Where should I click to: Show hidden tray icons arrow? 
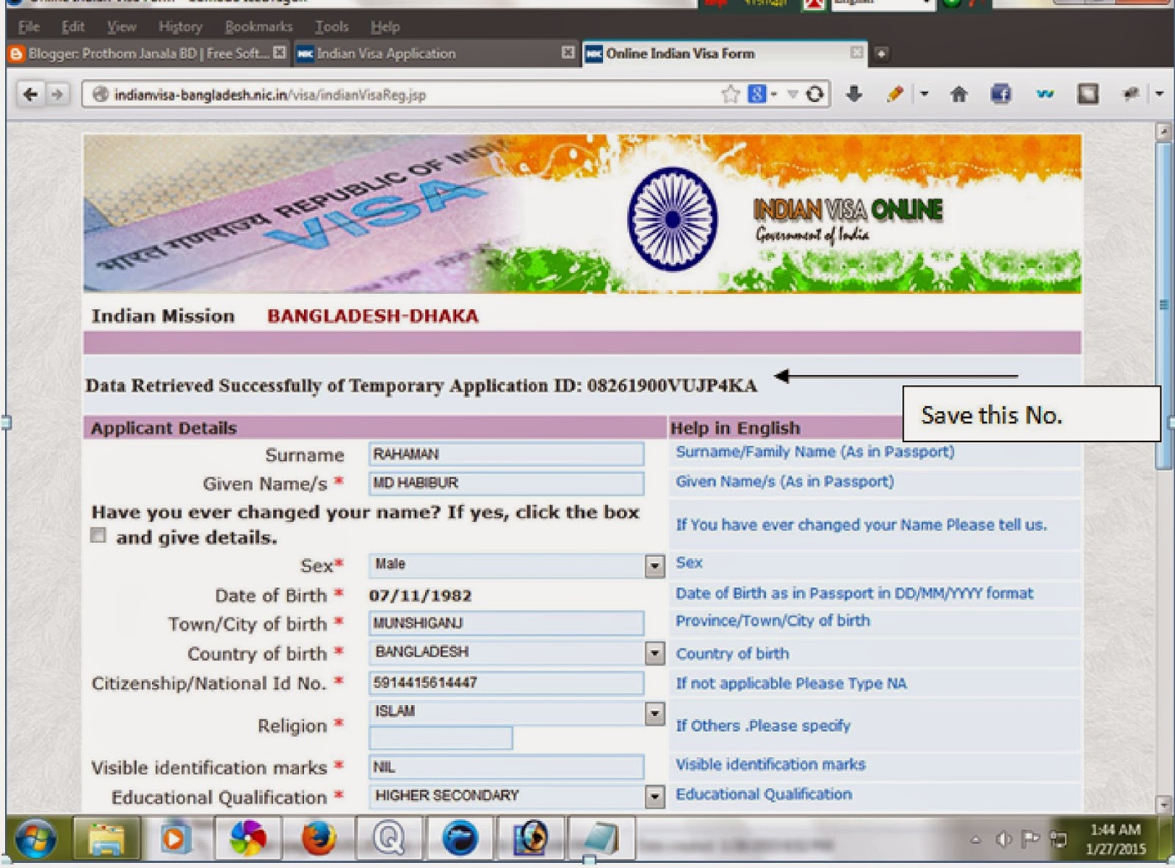pyautogui.click(x=975, y=840)
